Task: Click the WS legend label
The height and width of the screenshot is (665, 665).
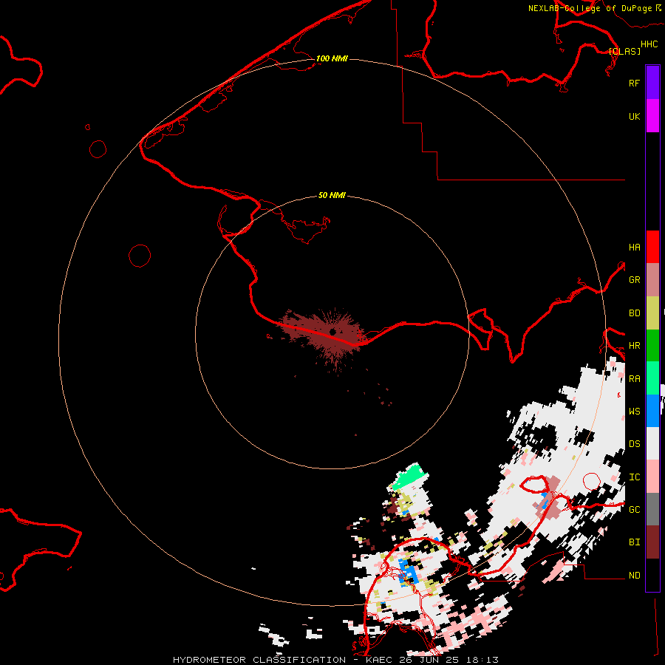Action: [x=634, y=412]
